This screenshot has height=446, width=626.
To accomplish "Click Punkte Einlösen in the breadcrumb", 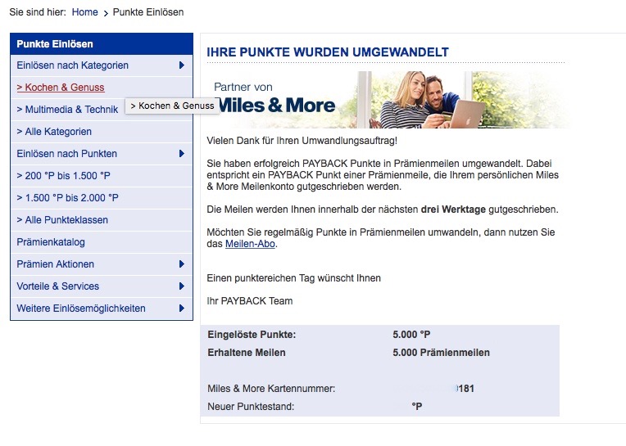I will pyautogui.click(x=147, y=12).
